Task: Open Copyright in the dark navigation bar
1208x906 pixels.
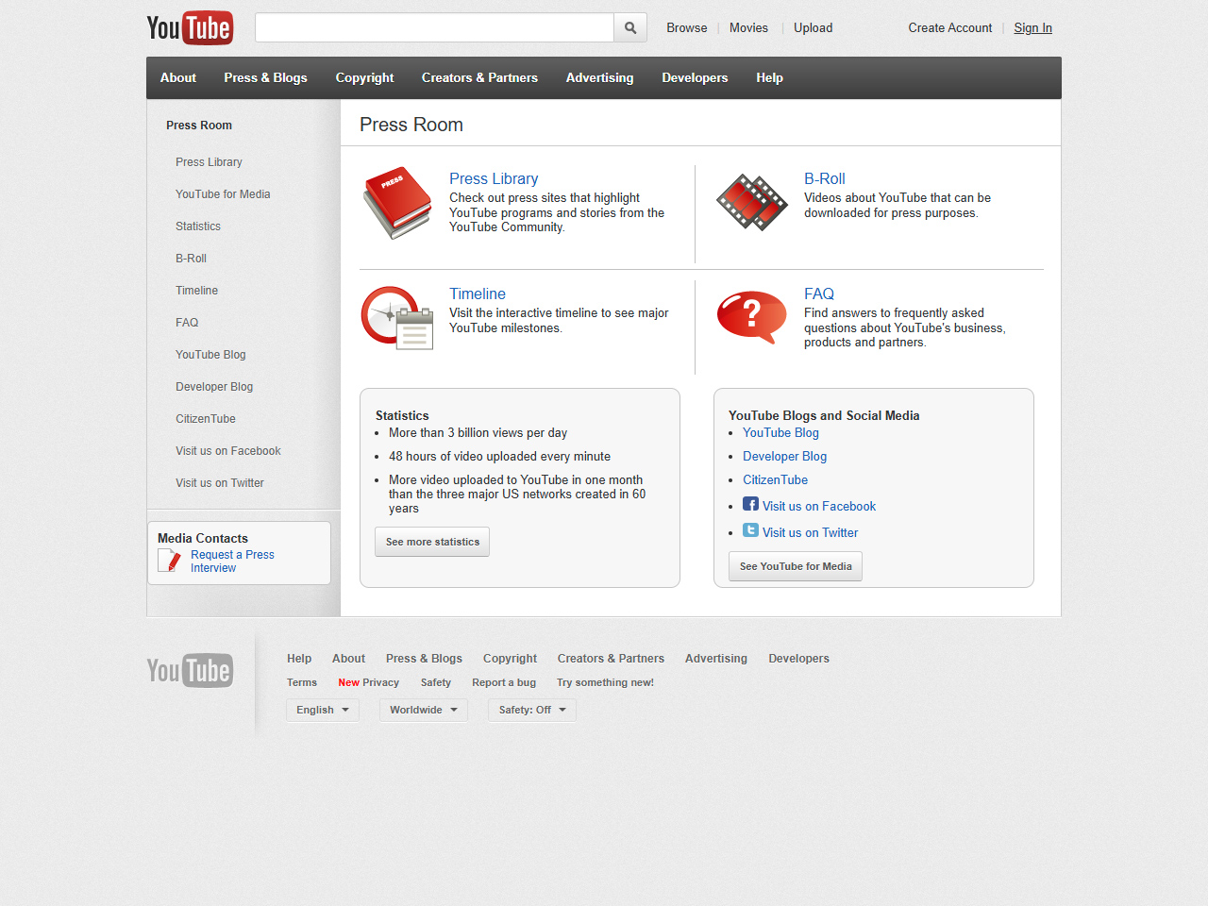Action: point(364,77)
